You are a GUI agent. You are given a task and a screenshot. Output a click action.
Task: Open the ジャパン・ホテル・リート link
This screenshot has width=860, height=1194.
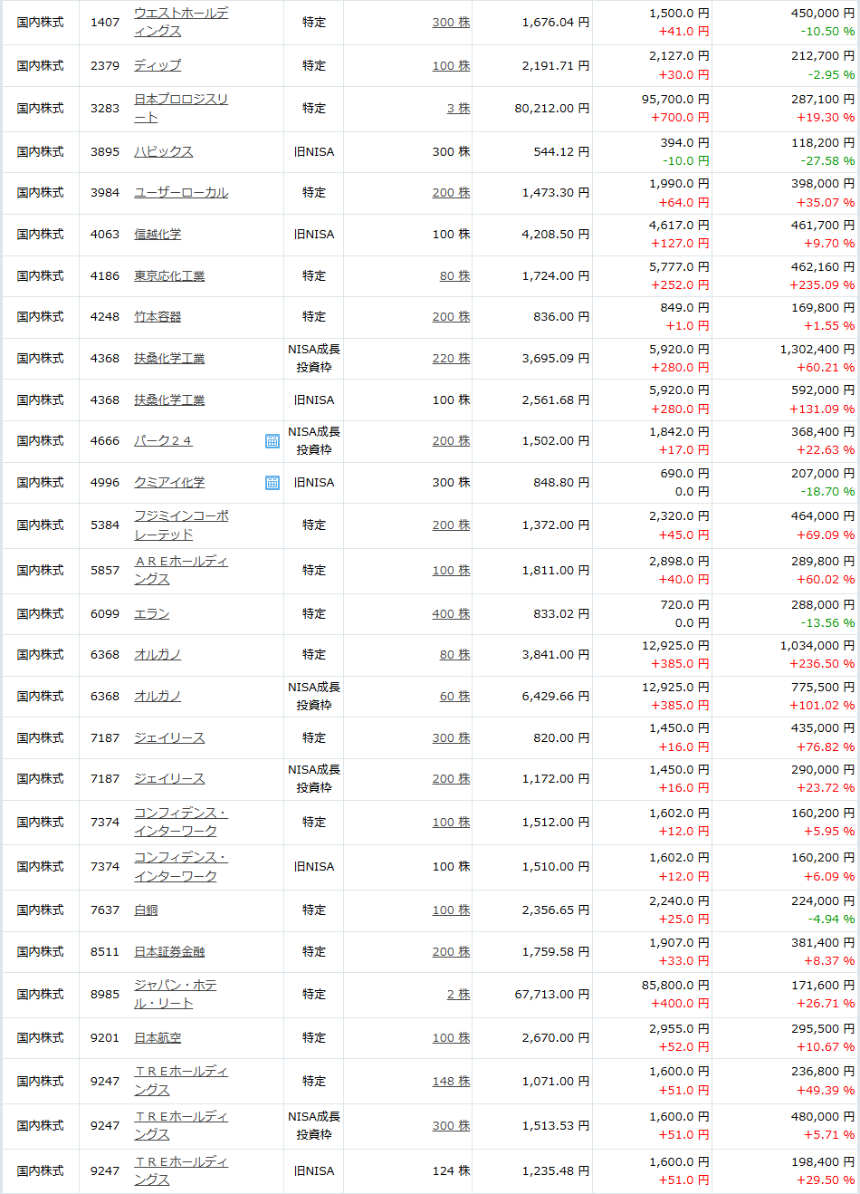(x=176, y=994)
